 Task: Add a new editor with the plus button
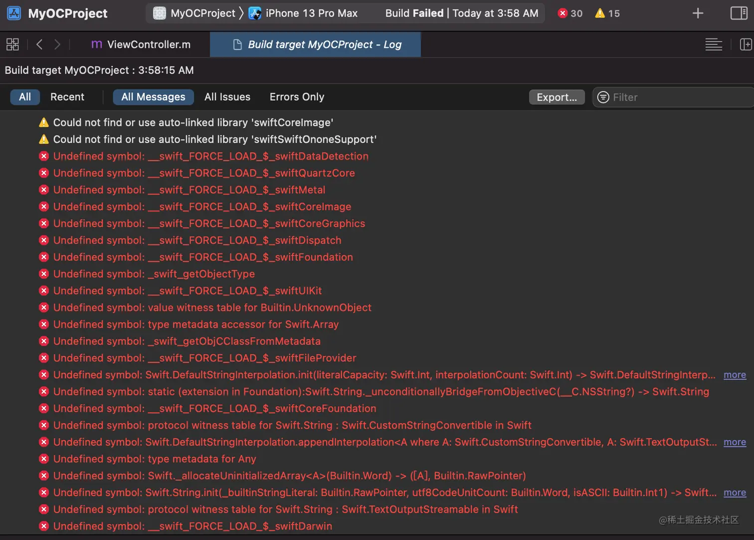coord(698,13)
